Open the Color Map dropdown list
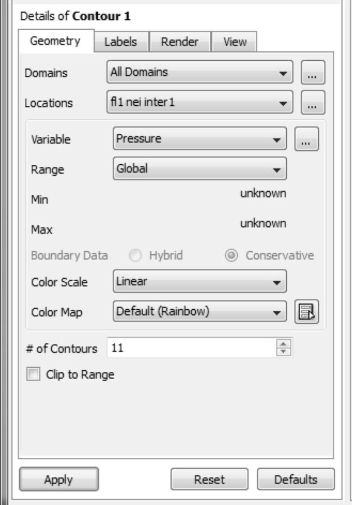The image size is (352, 505). pos(199,311)
